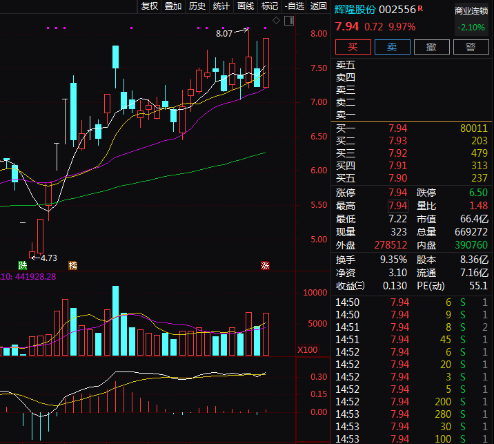Click the 市值 value 66.4亿
This screenshot has height=444, width=494.
(474, 219)
